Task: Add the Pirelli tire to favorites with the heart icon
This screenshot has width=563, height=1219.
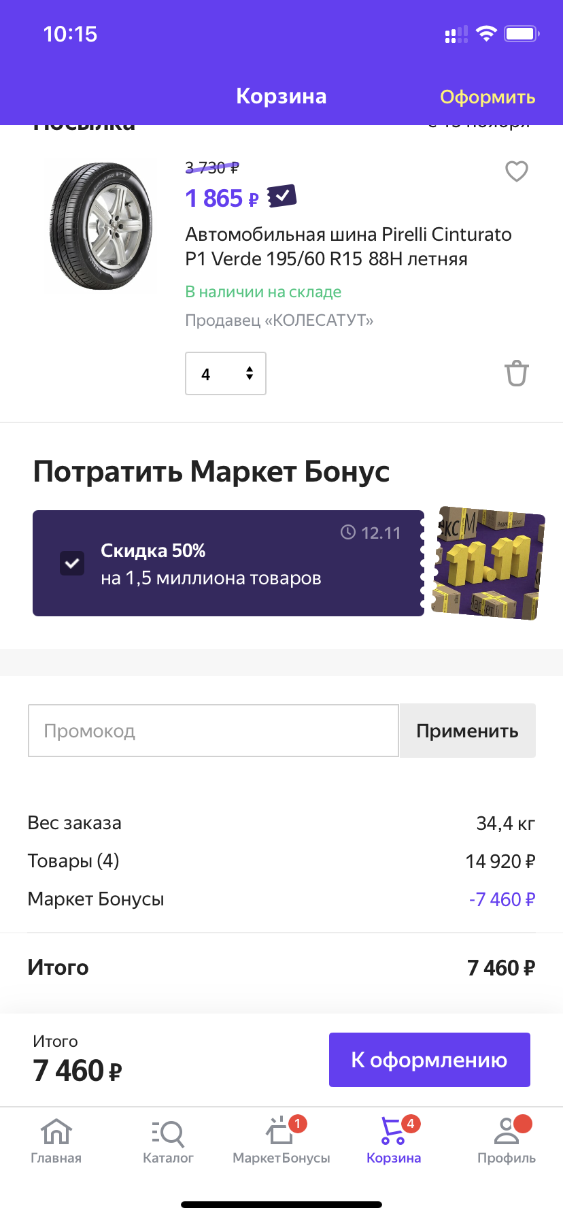Action: (517, 171)
